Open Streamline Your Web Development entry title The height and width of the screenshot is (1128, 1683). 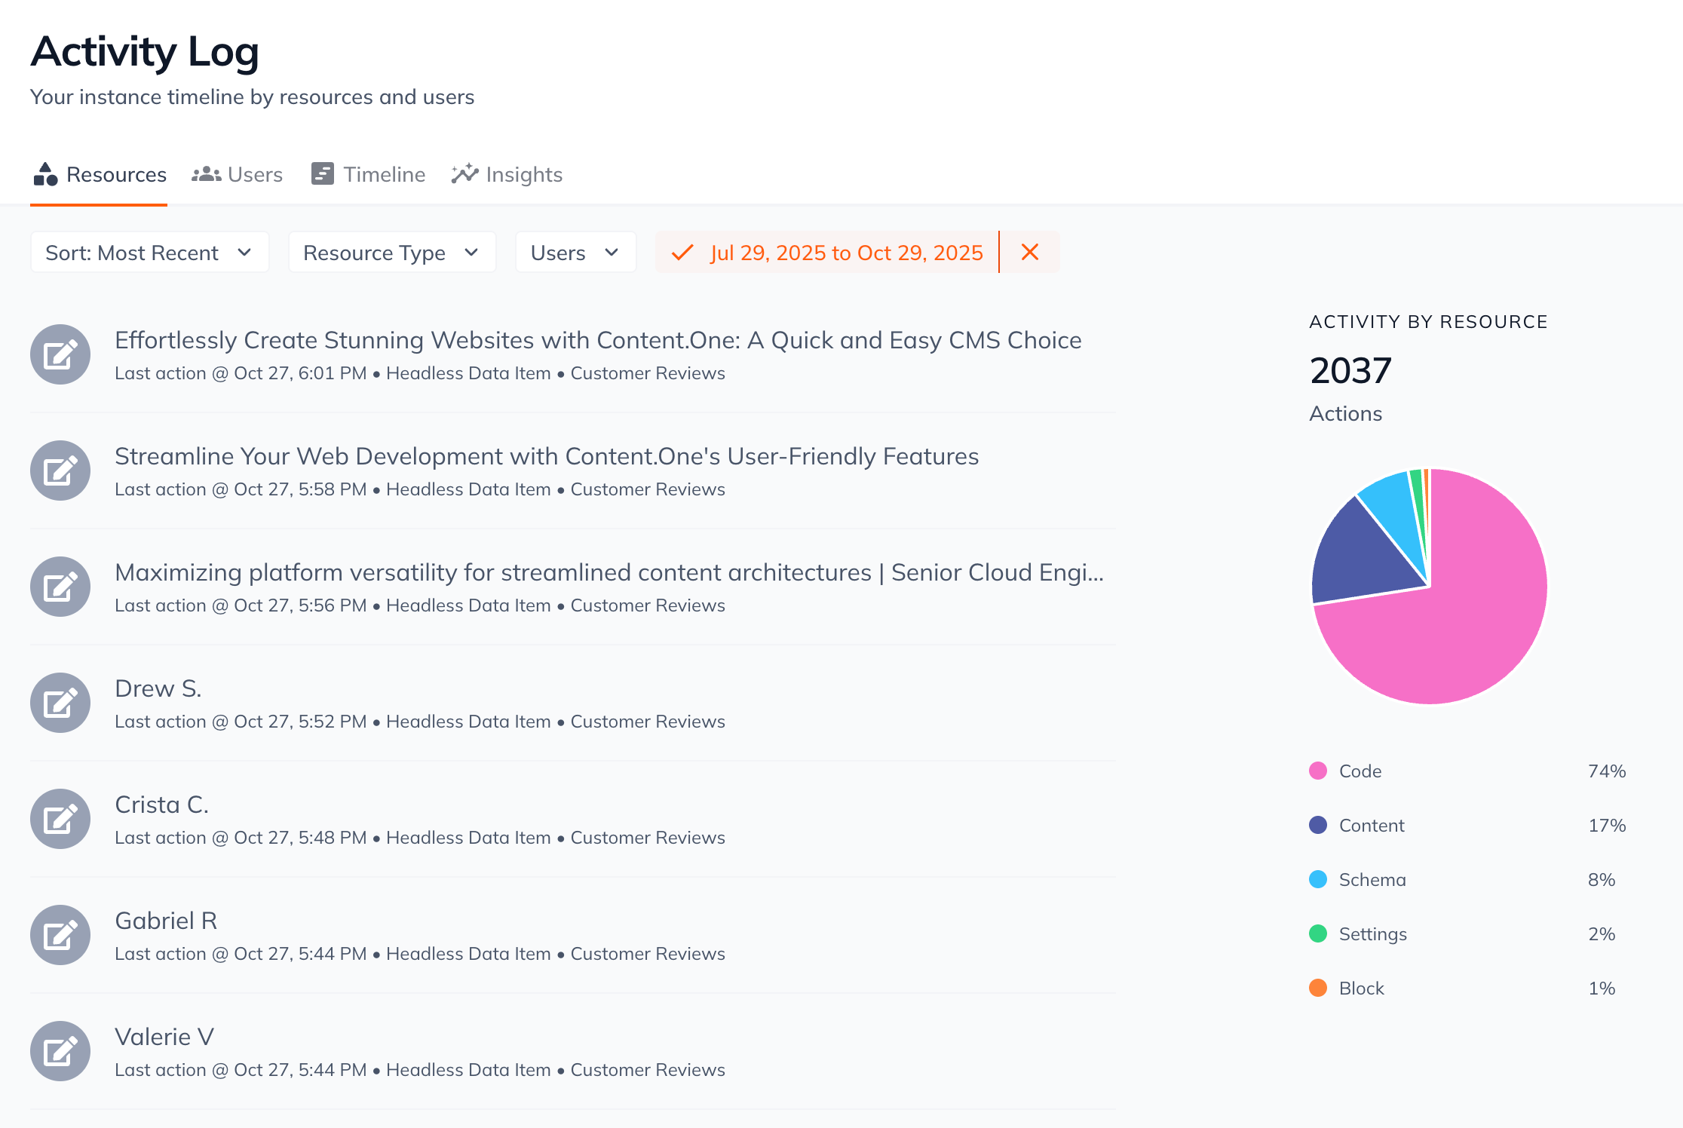pos(546,456)
